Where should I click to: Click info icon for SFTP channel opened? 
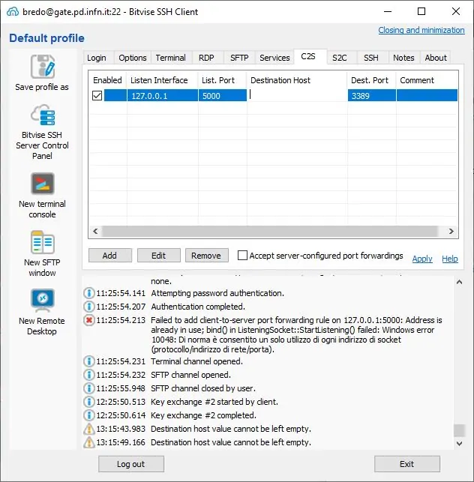(x=89, y=375)
